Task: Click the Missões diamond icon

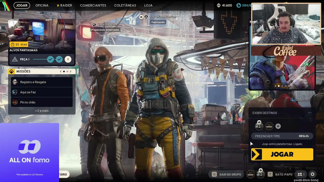Action: click(x=11, y=72)
